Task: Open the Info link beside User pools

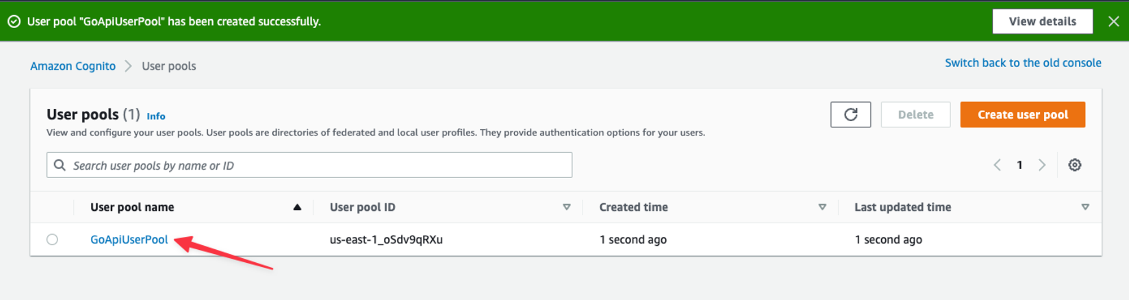Action: tap(156, 116)
